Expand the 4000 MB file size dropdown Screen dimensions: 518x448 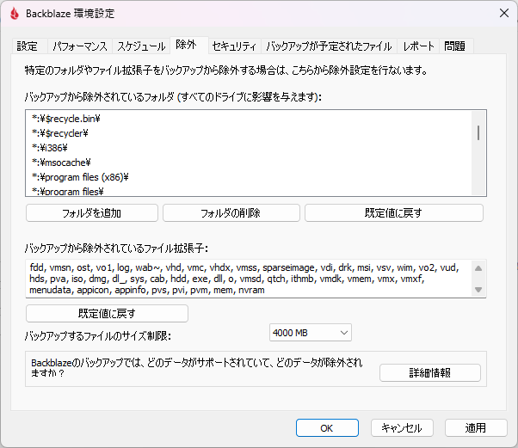click(x=311, y=333)
